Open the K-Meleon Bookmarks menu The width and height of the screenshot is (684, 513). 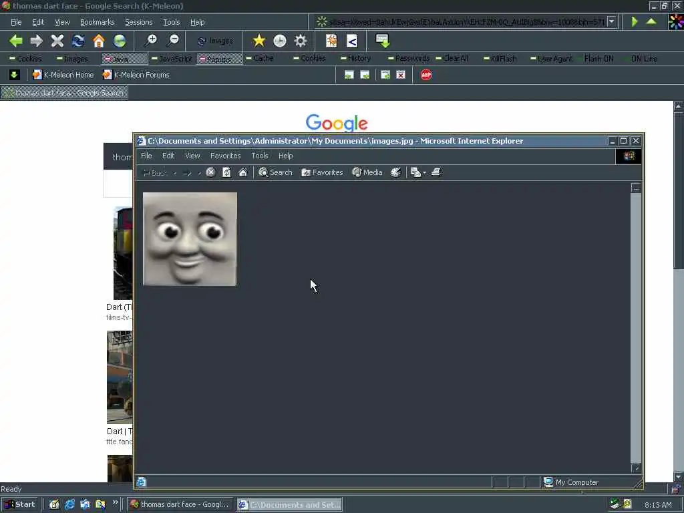click(x=98, y=22)
